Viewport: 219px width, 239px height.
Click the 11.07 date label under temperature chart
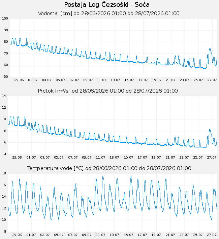coord(100,235)
